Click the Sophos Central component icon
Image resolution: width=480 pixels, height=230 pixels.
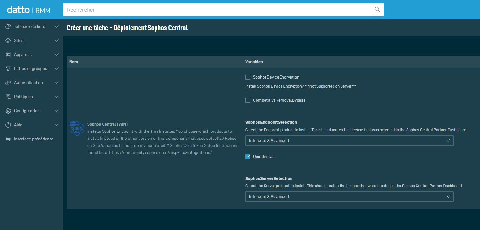click(77, 128)
